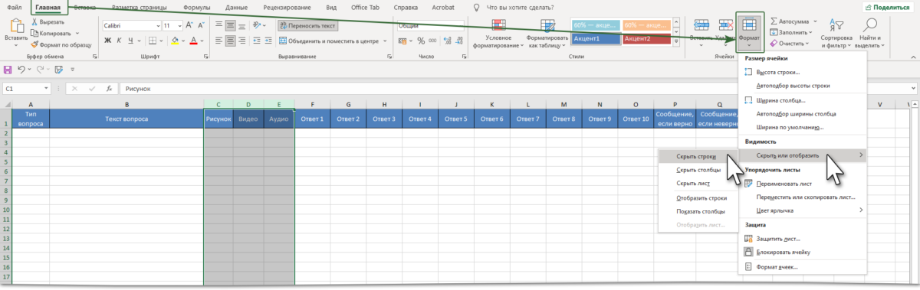
Task: Click the undo arrow in quick access toolbar
Action: [x=21, y=70]
